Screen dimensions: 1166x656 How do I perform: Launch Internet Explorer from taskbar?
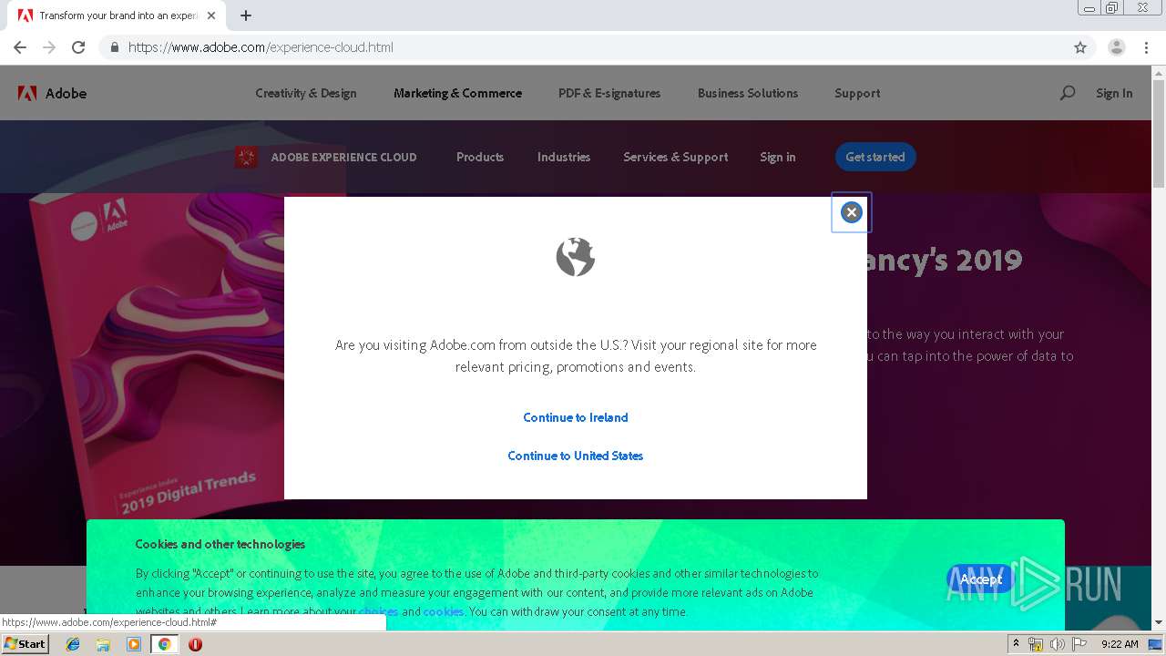[x=73, y=644]
